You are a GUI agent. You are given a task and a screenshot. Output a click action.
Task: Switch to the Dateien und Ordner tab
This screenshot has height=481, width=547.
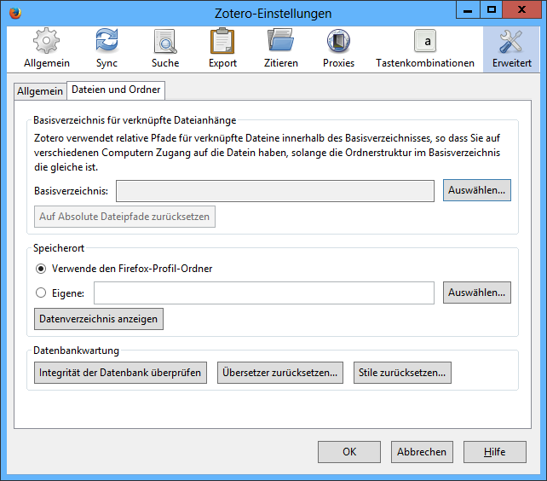[x=116, y=90]
